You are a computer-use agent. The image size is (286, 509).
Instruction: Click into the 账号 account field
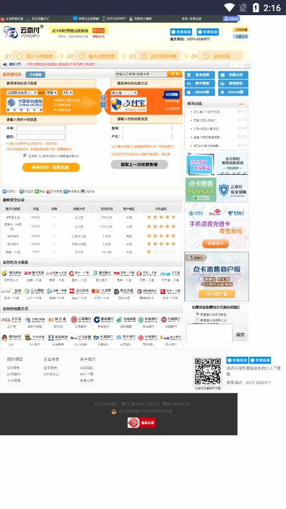pyautogui.click(x=147, y=128)
